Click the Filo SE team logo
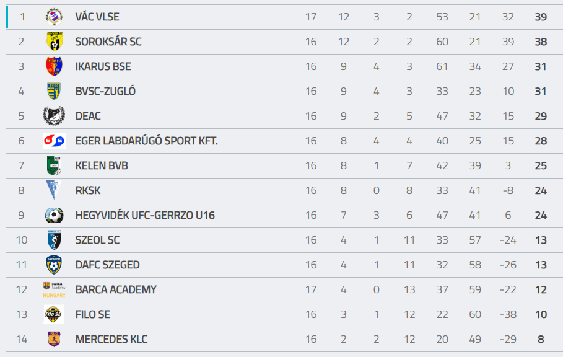The height and width of the screenshot is (357, 563). [x=54, y=314]
